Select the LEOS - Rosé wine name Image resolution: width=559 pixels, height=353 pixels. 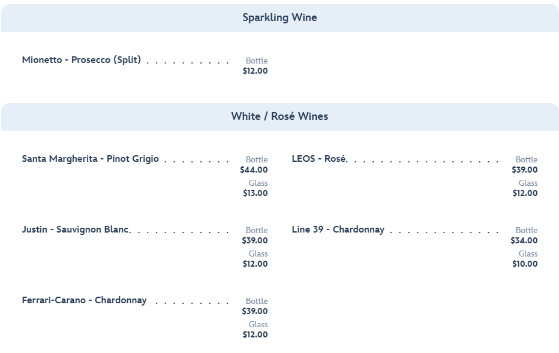pos(318,159)
